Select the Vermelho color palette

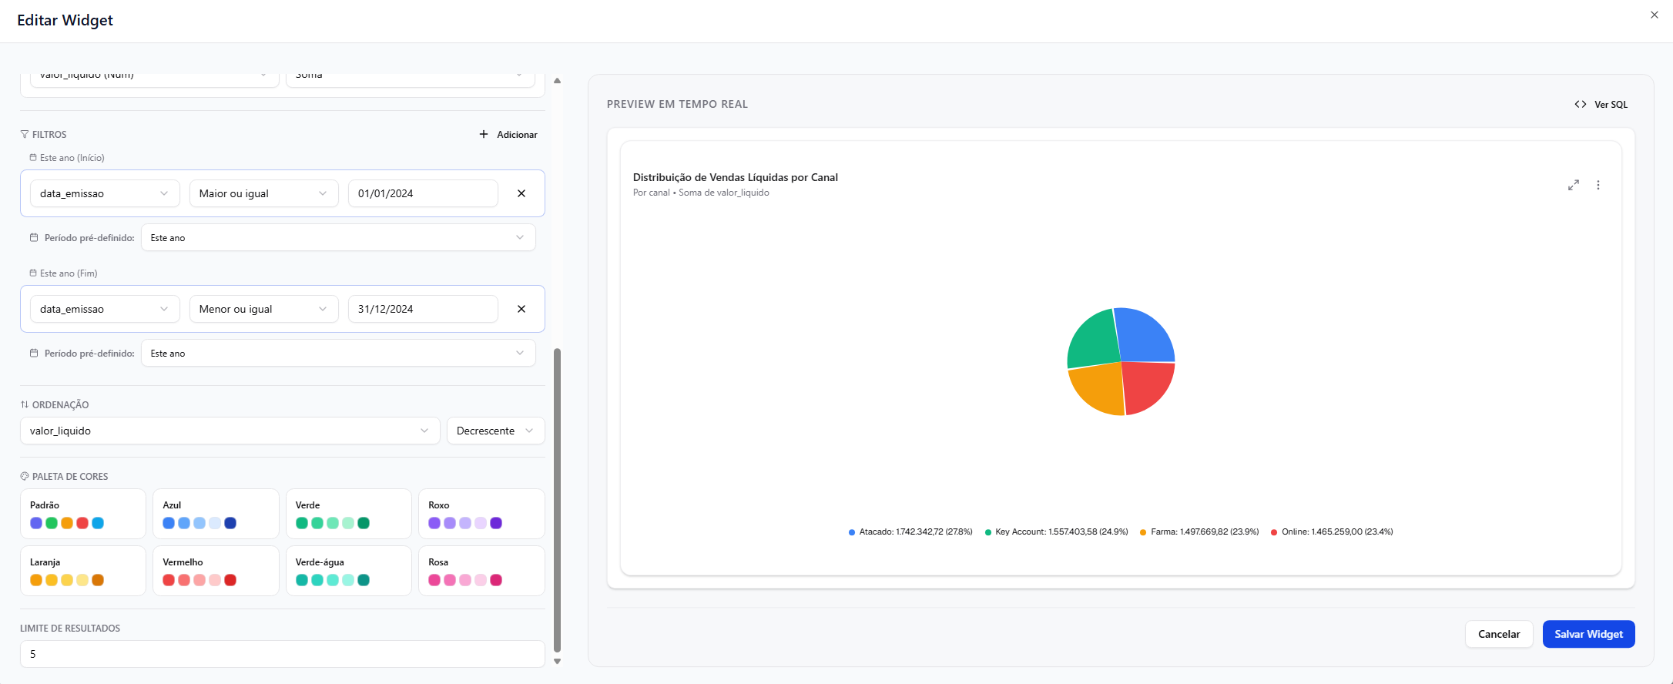click(x=216, y=571)
